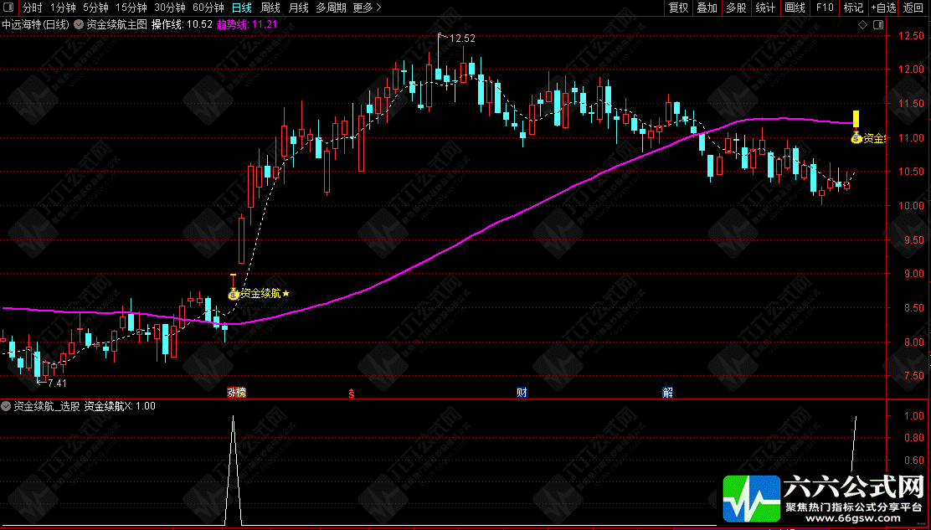
Task: Click the diamond marker icon above chart
Action: (862, 24)
